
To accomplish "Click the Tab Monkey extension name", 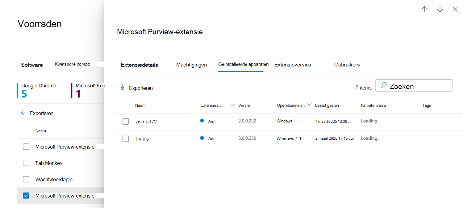I will coord(49,163).
